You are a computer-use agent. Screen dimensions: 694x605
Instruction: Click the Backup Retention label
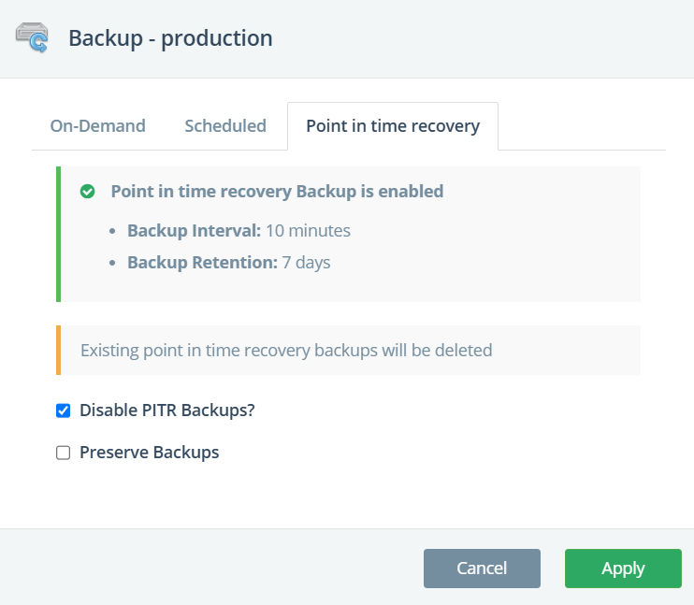point(202,263)
